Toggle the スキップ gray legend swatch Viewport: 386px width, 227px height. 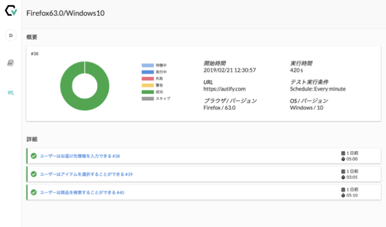tap(148, 99)
